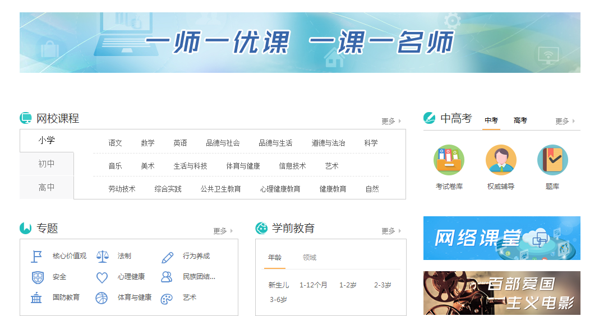Open the 网络课堂 banner
599x316 pixels.
[501, 238]
